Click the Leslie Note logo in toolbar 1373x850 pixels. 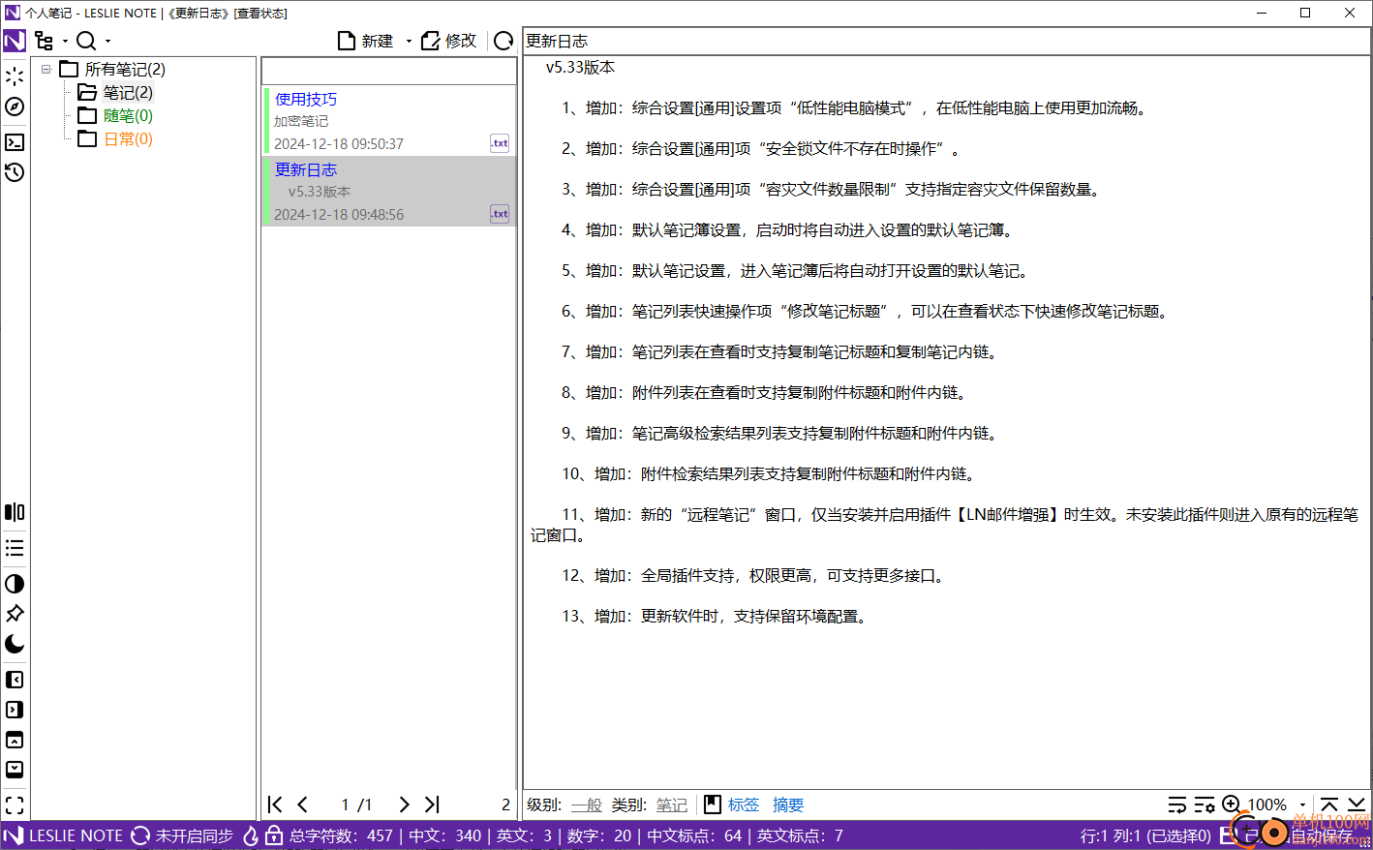coord(15,41)
